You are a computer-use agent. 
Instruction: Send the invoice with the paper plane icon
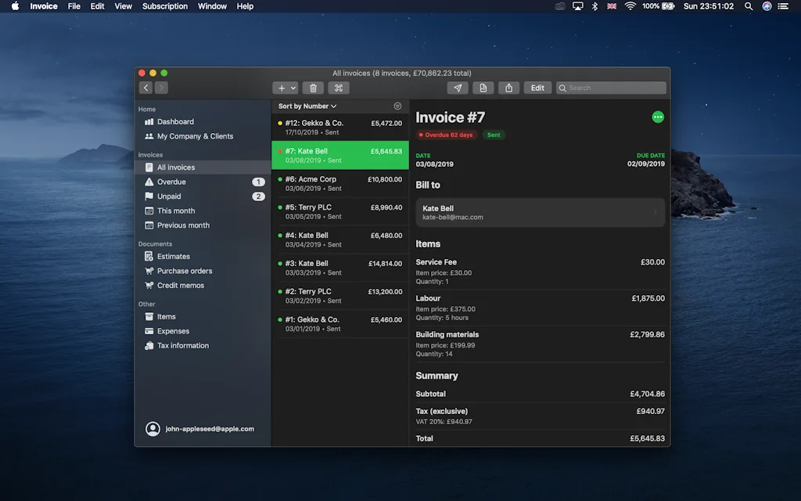458,88
